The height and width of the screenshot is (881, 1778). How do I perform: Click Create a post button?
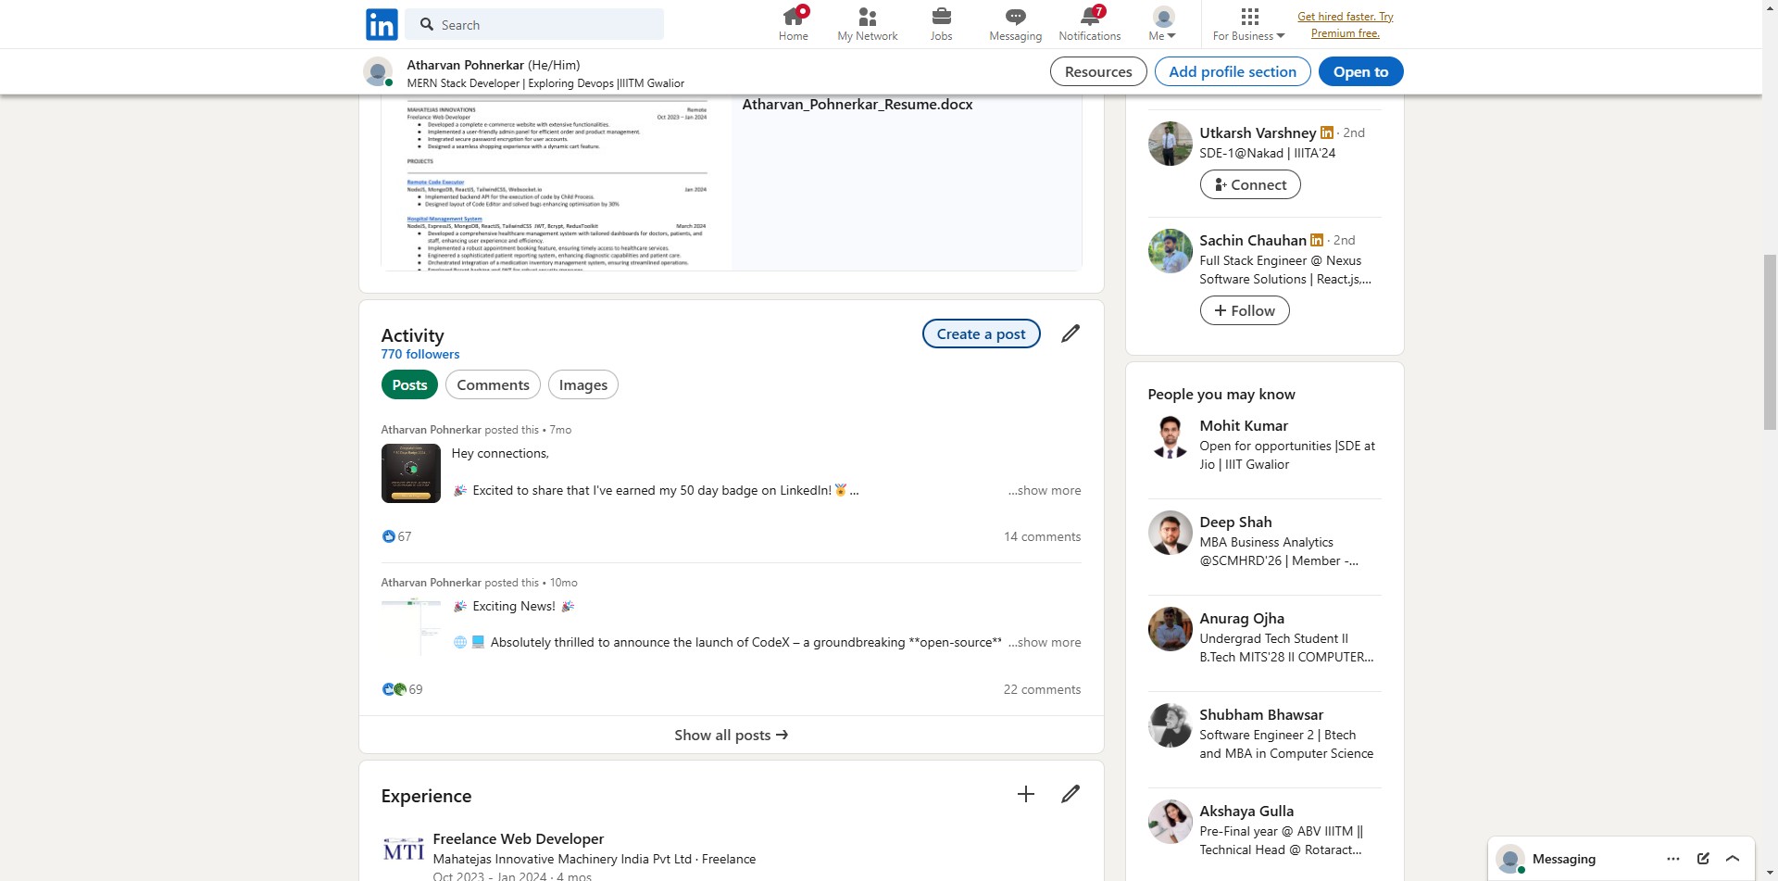point(981,334)
